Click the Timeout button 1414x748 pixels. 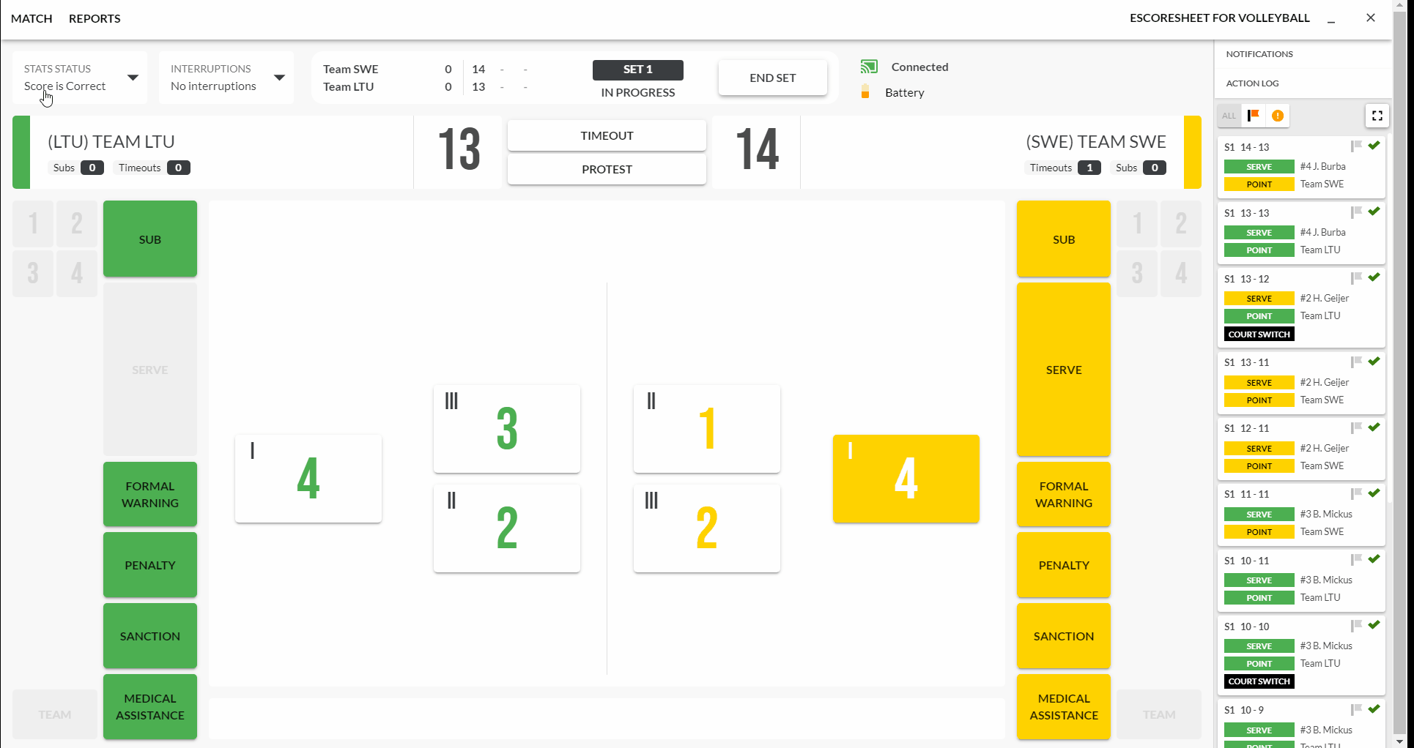pyautogui.click(x=607, y=135)
